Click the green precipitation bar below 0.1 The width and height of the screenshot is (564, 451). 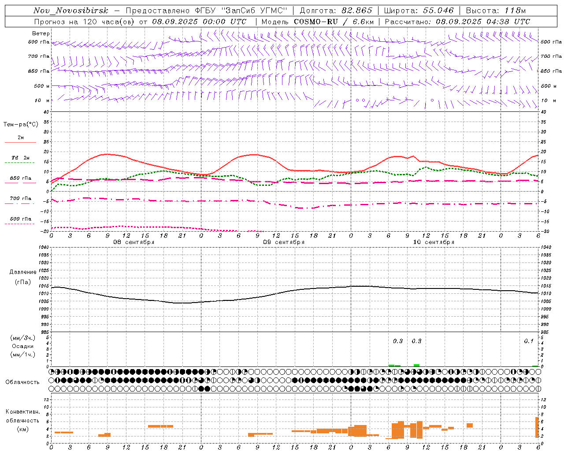[535, 366]
